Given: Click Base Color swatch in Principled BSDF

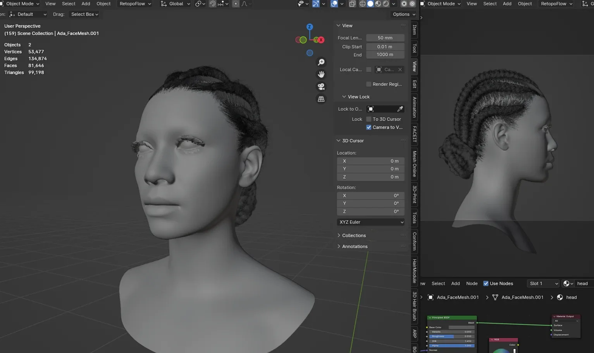Looking at the screenshot, I should [461, 327].
